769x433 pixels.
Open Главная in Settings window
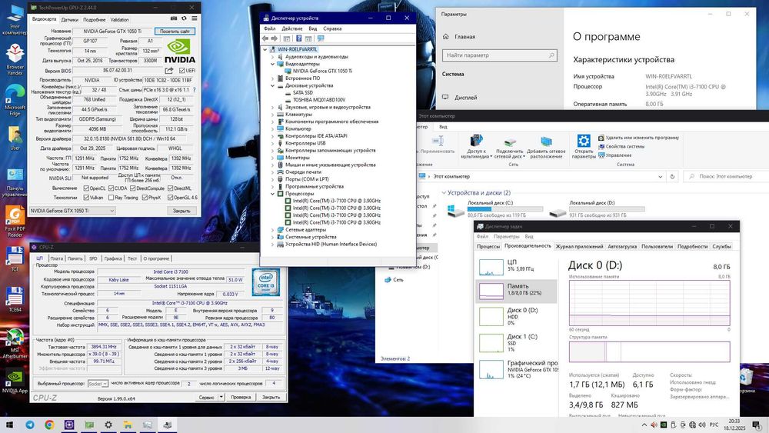coord(464,37)
